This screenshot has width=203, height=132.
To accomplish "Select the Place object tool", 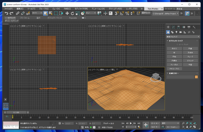I will (x=83, y=13).
